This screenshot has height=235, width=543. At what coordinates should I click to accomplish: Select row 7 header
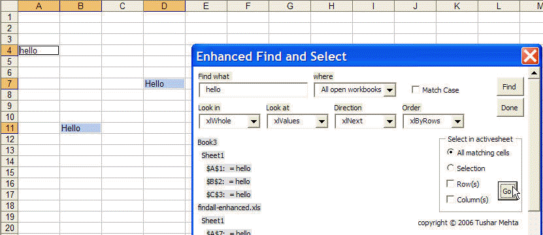tap(9, 84)
